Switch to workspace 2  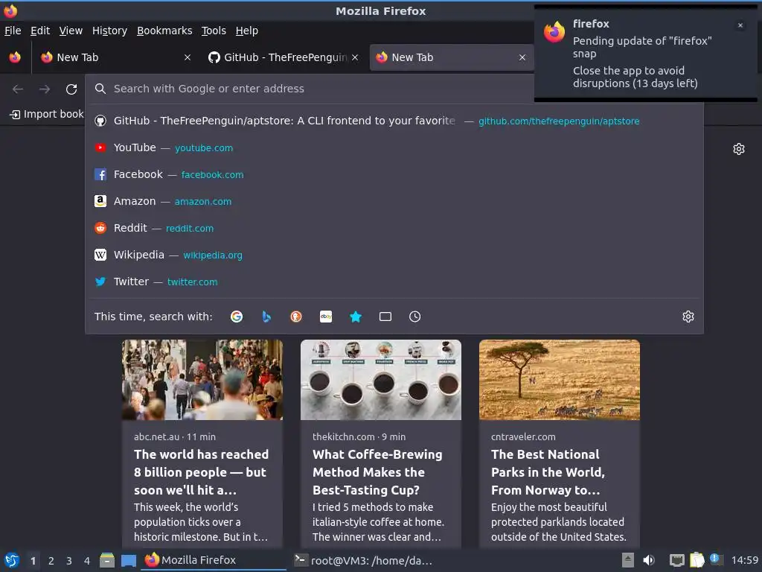pos(51,561)
